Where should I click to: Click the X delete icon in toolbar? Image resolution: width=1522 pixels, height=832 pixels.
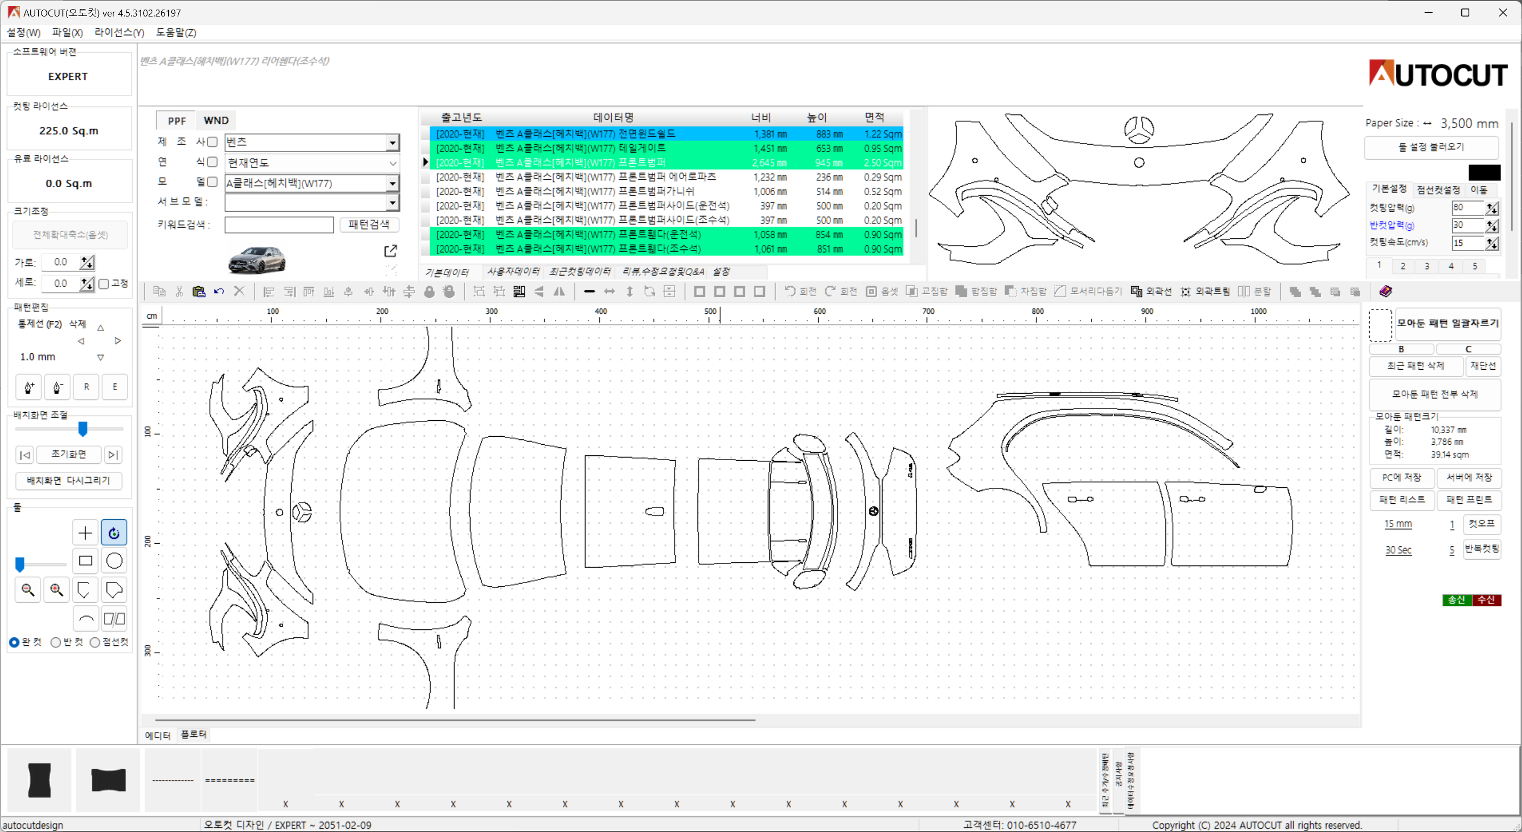coord(239,291)
